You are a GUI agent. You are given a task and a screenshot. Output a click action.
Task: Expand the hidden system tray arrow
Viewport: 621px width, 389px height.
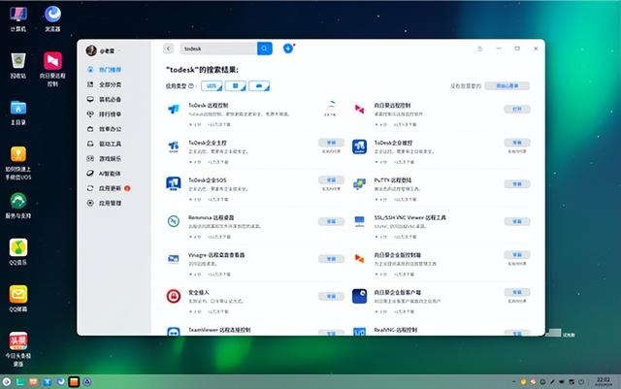click(513, 382)
